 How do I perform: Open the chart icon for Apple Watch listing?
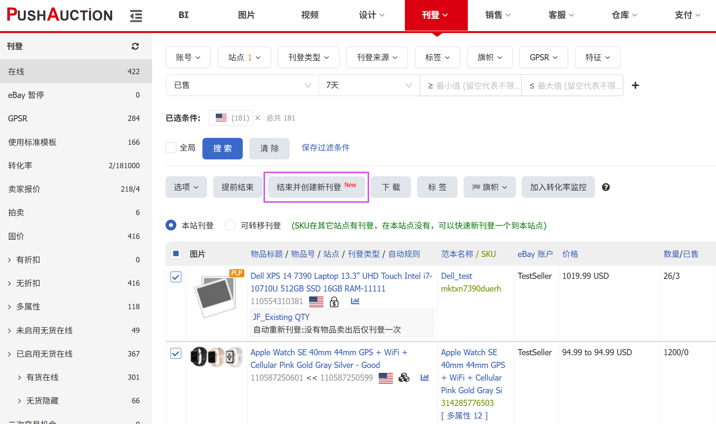[x=424, y=378]
